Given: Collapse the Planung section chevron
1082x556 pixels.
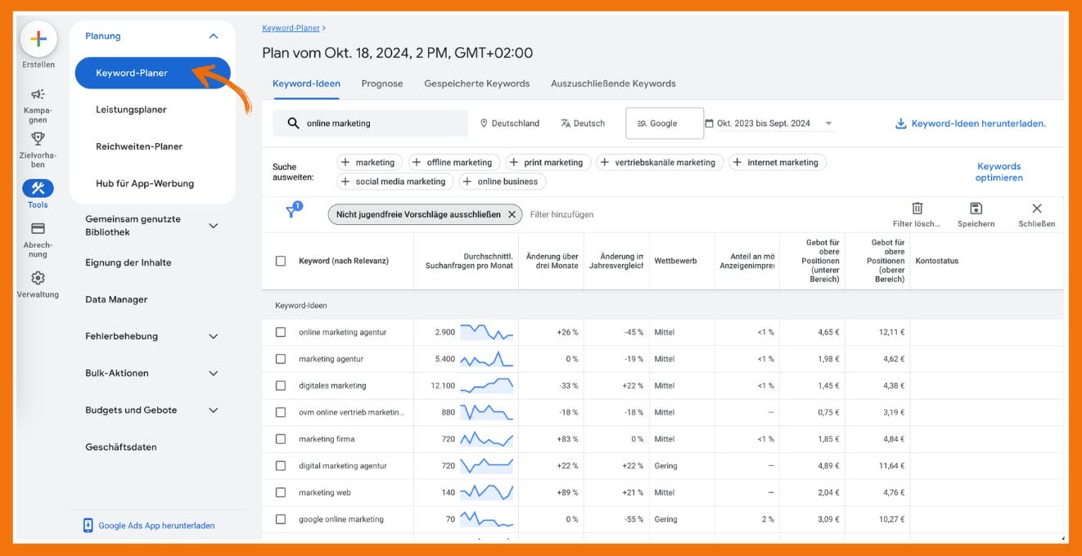Looking at the screenshot, I should point(213,35).
